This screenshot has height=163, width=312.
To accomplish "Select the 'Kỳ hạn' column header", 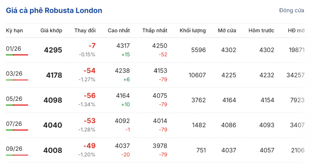I will (14, 30).
